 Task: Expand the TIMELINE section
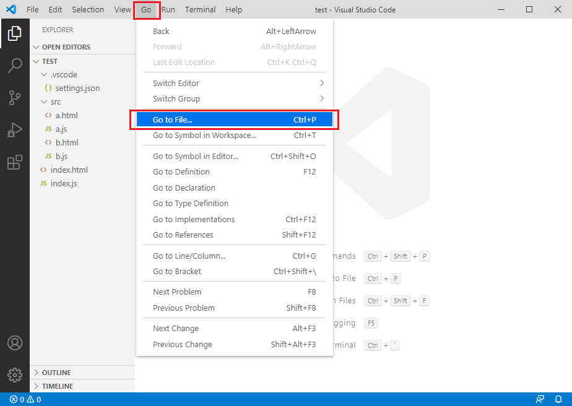pyautogui.click(x=36, y=386)
